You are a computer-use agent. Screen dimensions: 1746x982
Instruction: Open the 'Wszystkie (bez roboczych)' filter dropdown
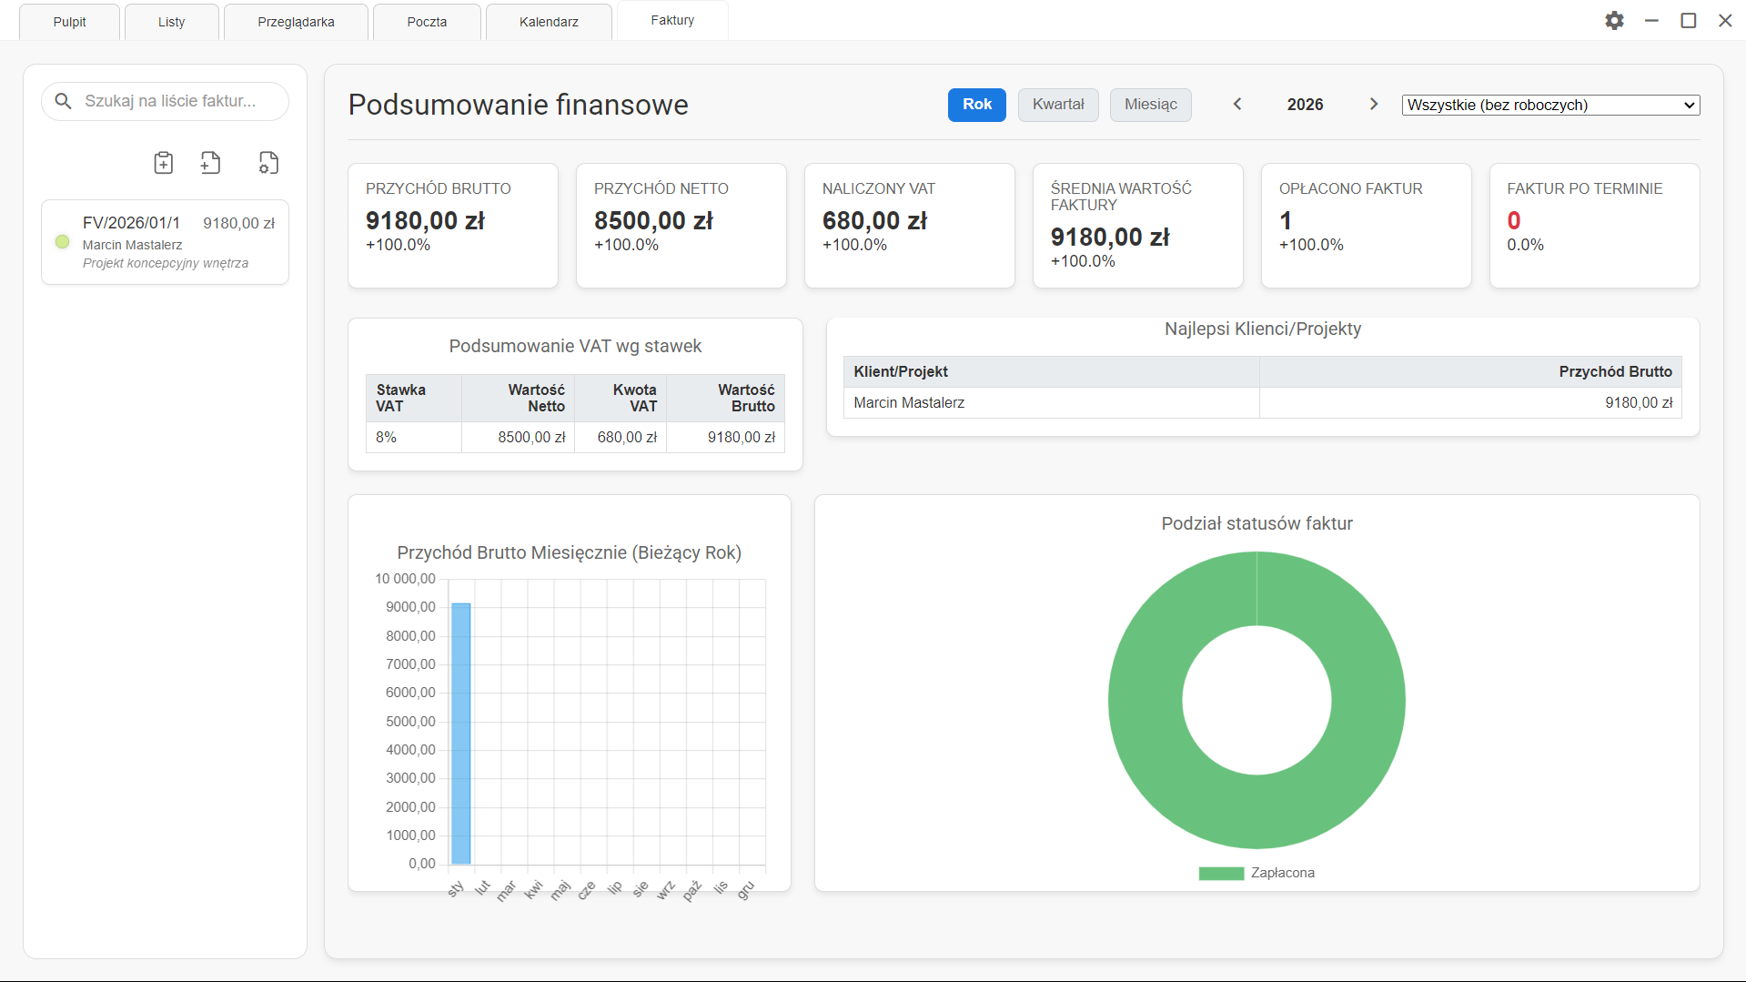pyautogui.click(x=1550, y=106)
